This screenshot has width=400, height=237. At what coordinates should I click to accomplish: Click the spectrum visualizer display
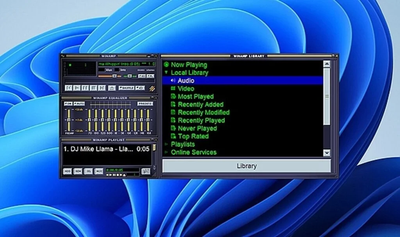coord(80,68)
